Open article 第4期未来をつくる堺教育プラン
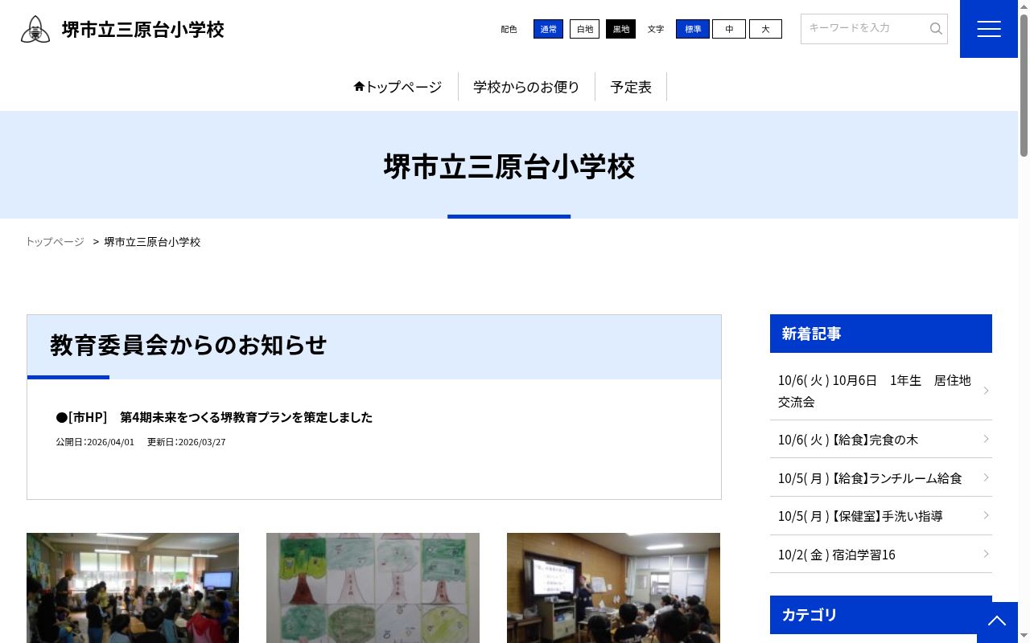 (x=214, y=417)
